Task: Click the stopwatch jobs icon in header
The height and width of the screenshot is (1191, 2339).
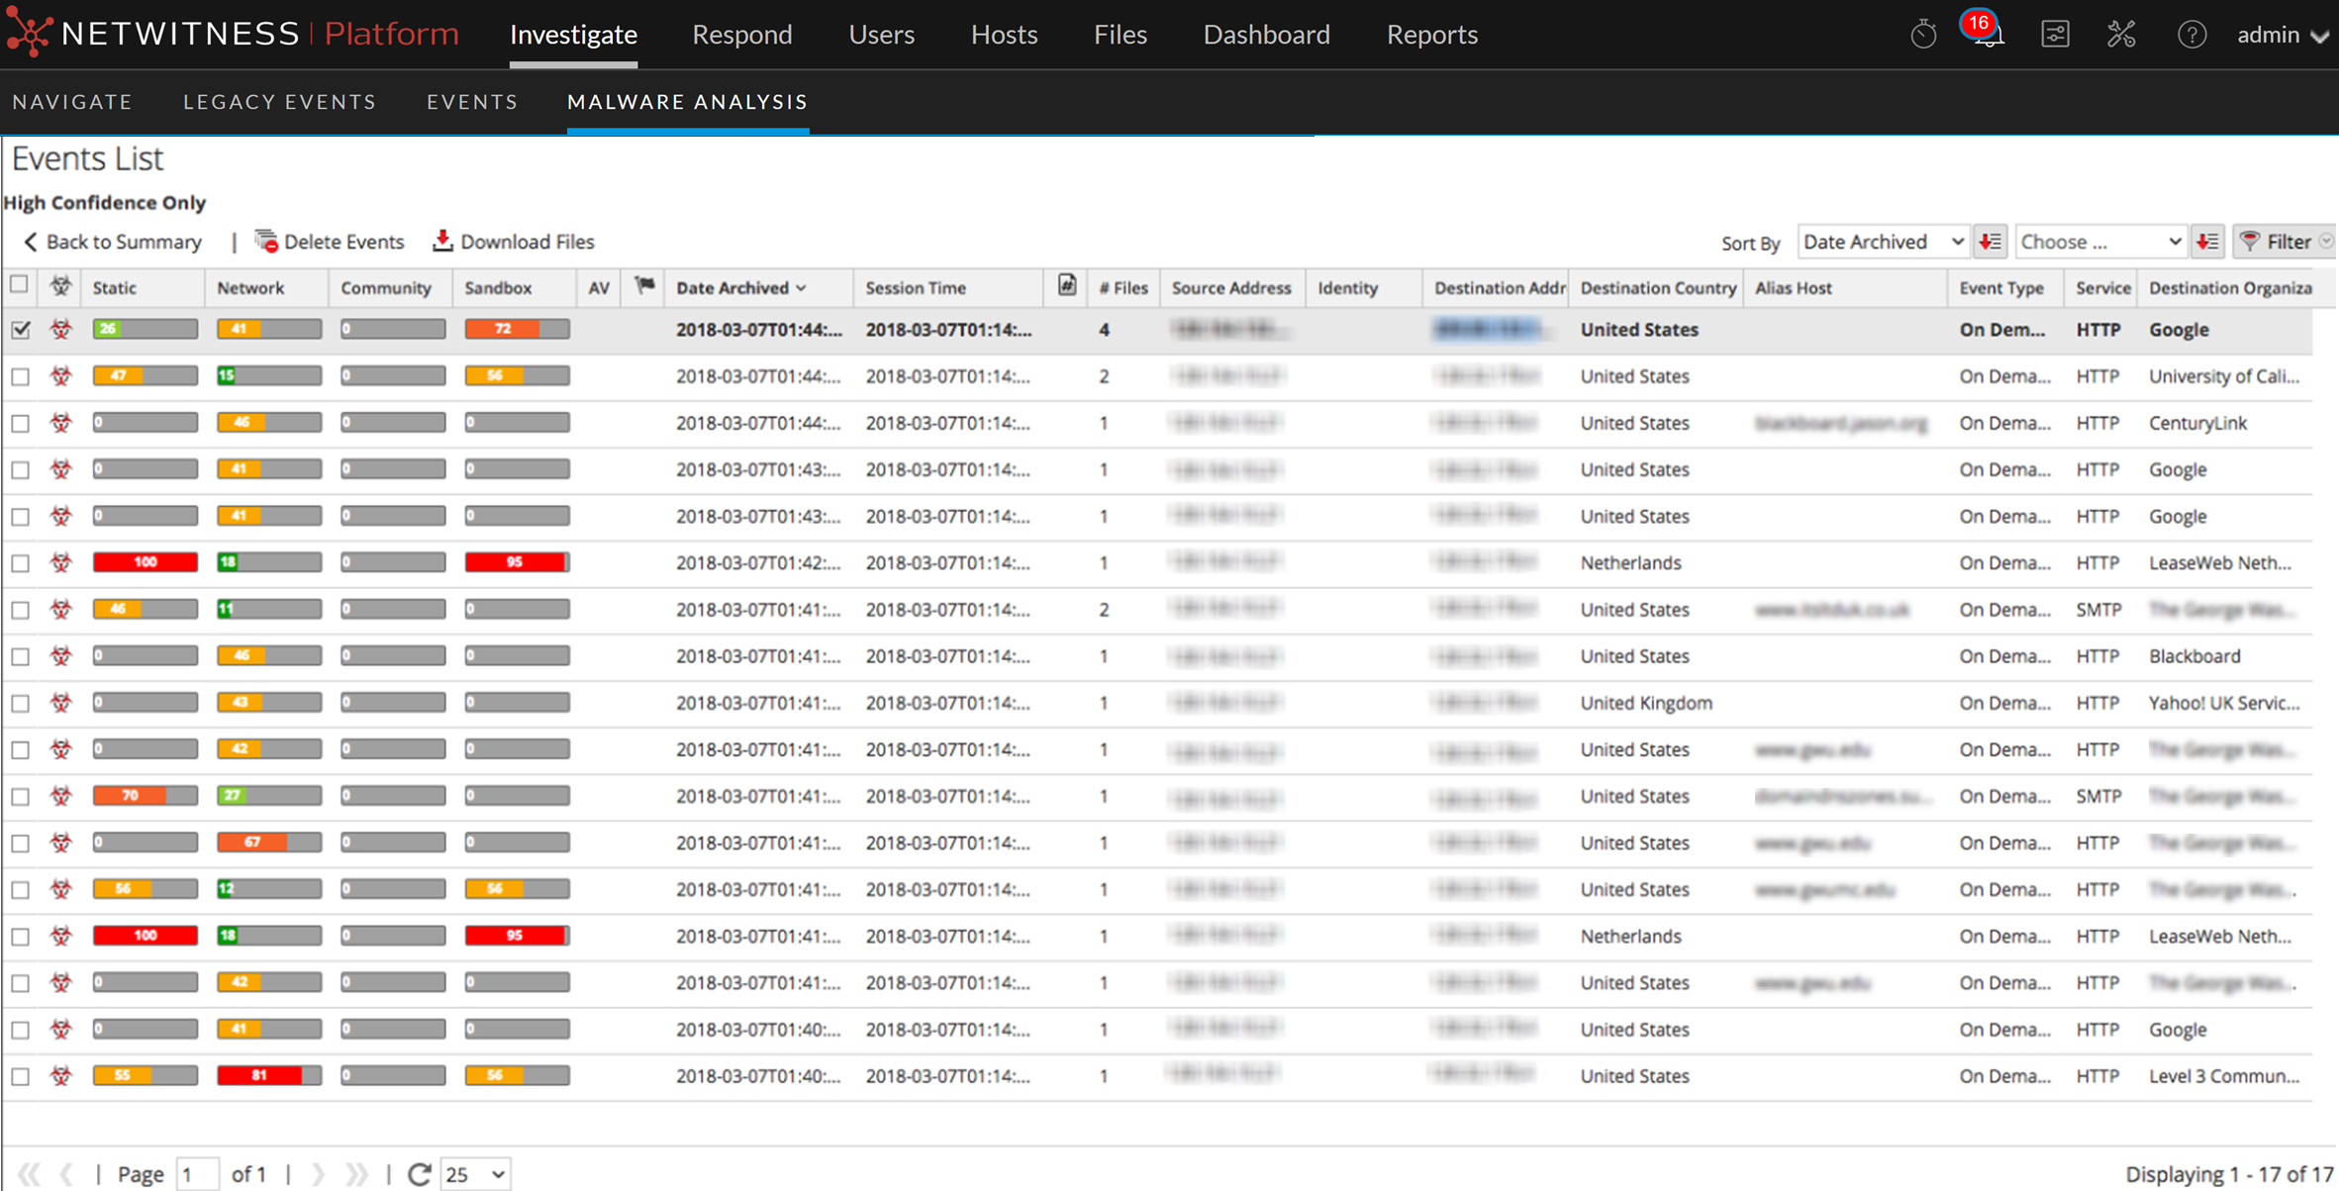Action: click(x=1922, y=35)
